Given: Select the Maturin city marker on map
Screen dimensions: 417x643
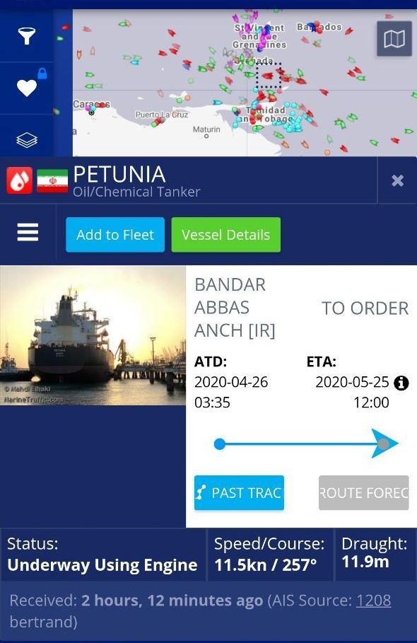Looking at the screenshot, I should coord(206,136).
